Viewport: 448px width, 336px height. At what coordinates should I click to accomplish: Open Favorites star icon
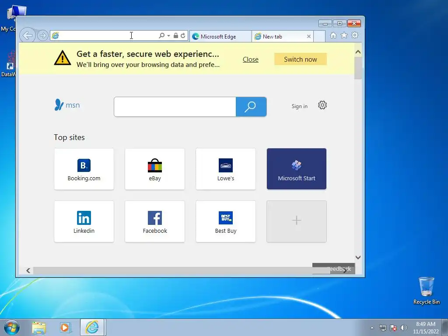[344, 35]
